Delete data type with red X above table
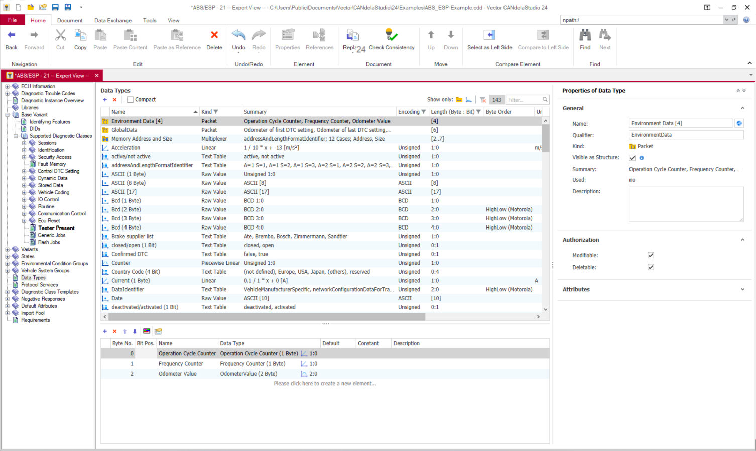Image resolution: width=756 pixels, height=451 pixels. [115, 100]
